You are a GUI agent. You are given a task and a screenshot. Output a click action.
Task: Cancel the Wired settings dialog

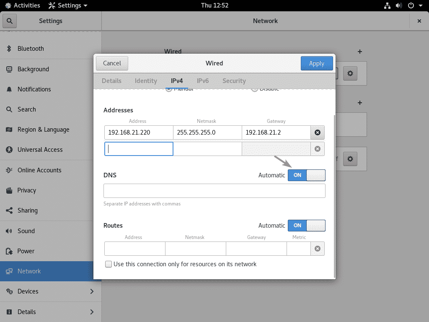[112, 63]
